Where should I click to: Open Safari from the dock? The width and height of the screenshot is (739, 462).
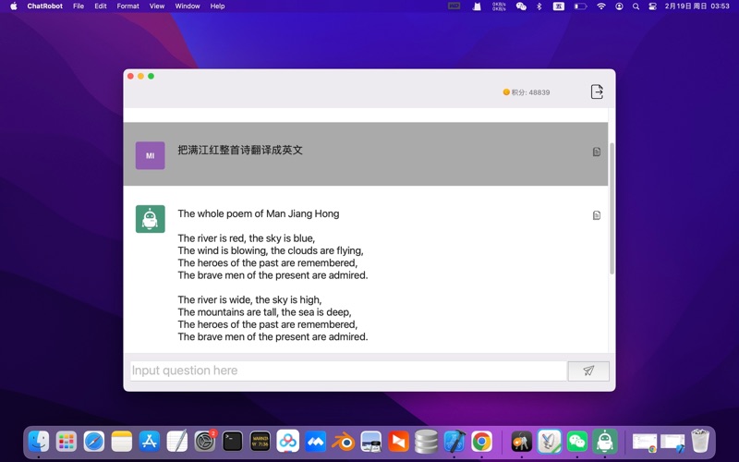pos(94,442)
